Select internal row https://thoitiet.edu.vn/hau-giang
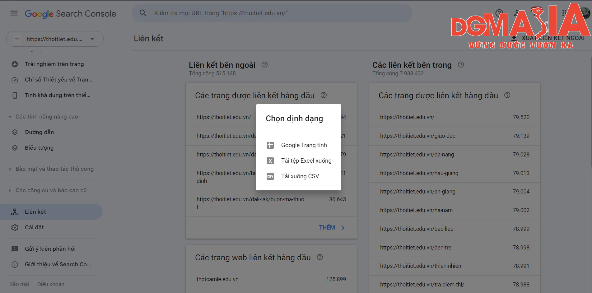The width and height of the screenshot is (592, 293). pos(455,173)
